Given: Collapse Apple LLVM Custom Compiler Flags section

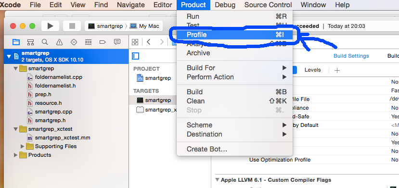Looking at the screenshot, I should 218,180.
